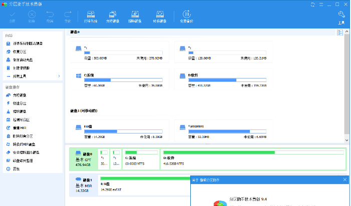Select the 128.00MB unnamed partition card
The width and height of the screenshot is (351, 206).
pyautogui.click(x=224, y=52)
